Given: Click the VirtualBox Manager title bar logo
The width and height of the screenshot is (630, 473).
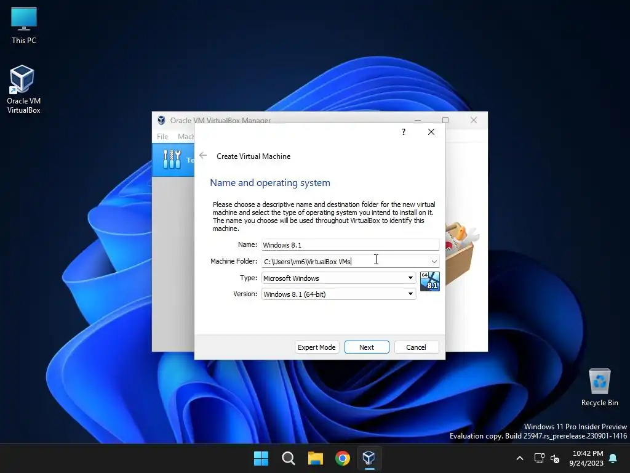Looking at the screenshot, I should point(162,120).
